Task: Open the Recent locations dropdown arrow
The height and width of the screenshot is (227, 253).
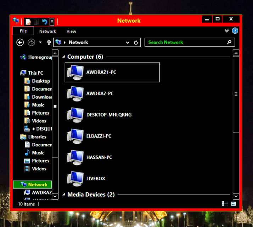Action: coord(40,42)
